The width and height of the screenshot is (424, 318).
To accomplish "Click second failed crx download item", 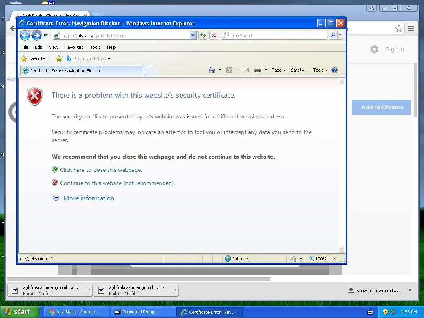I will coord(133,290).
